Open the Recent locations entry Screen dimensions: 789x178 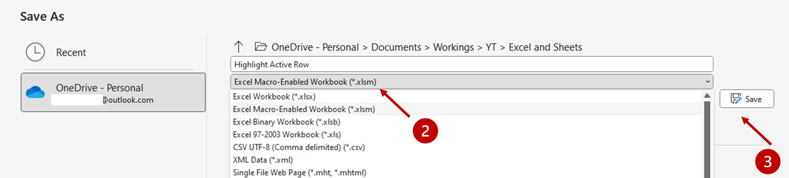click(71, 53)
